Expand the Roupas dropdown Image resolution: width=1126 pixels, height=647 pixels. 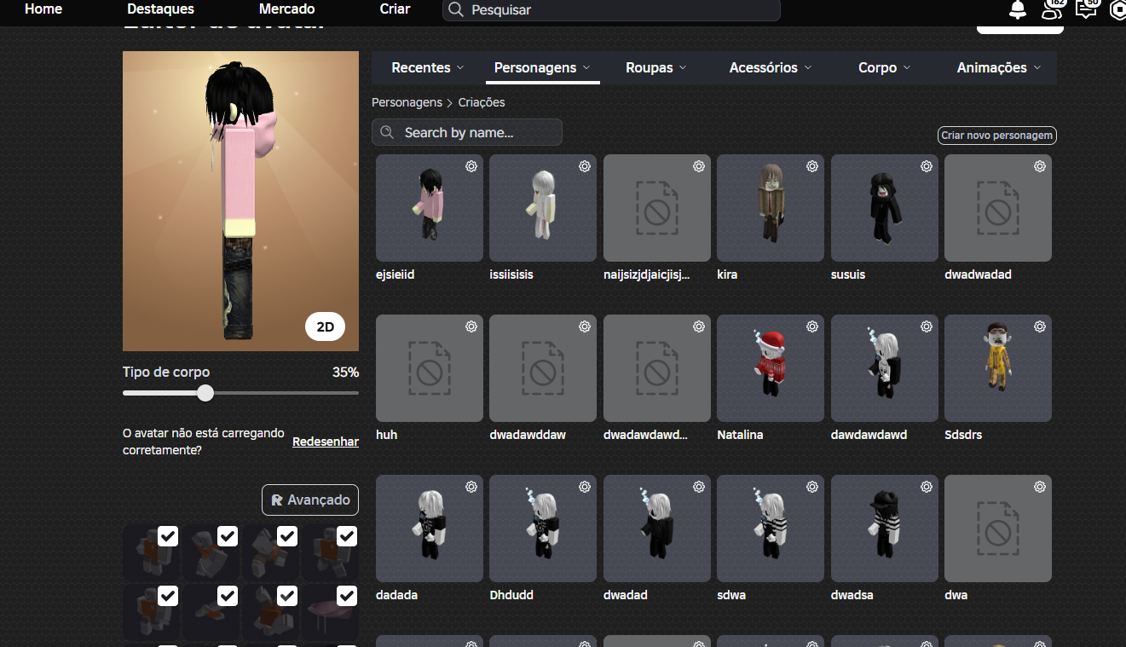coord(656,67)
